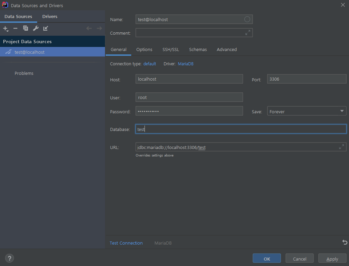Screen dimensions: 349x266
Task: Click the import data source icon
Action: (45, 29)
